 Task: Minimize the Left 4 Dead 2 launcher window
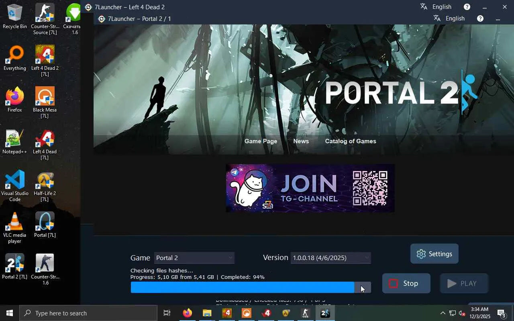[485, 7]
